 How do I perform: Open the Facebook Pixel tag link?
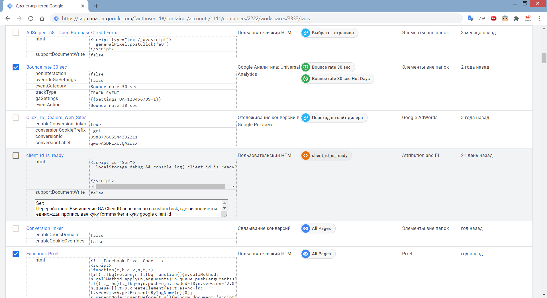[x=42, y=254]
